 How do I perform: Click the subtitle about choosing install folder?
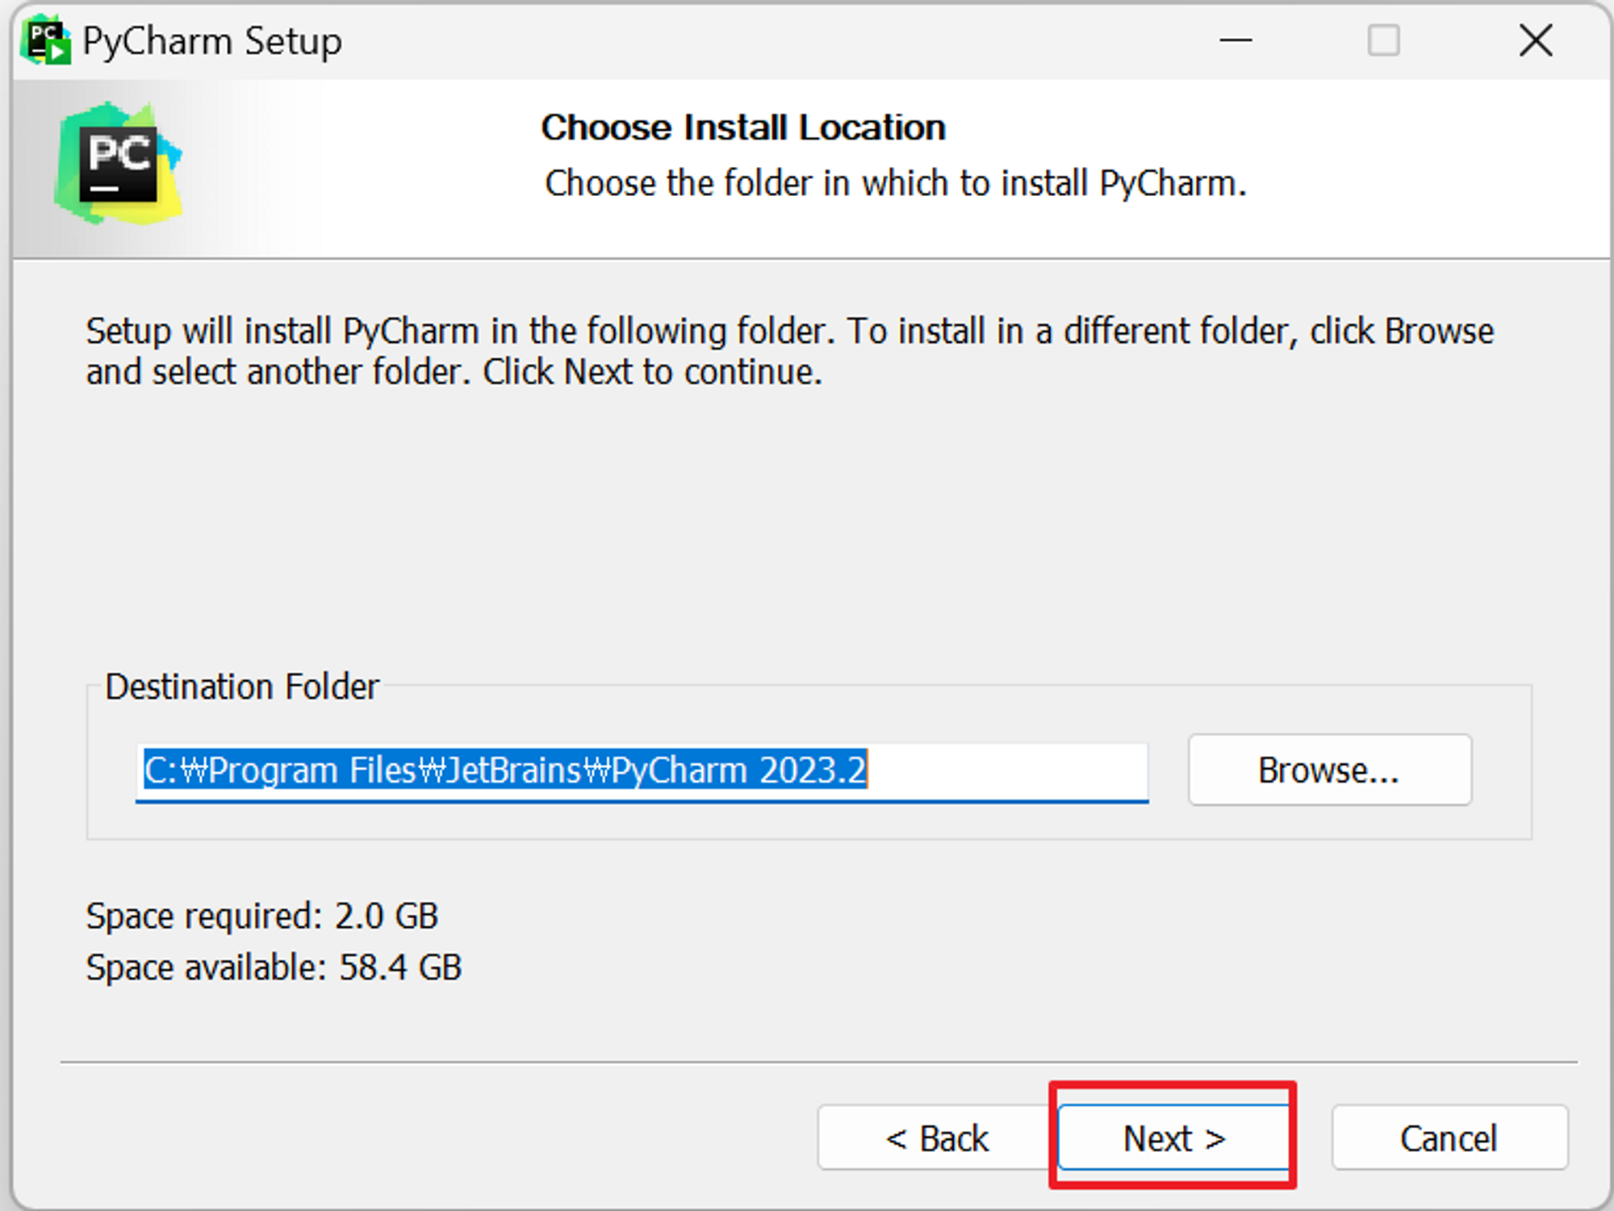click(895, 183)
